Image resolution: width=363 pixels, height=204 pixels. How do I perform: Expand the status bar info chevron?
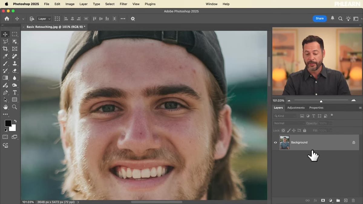tap(78, 202)
